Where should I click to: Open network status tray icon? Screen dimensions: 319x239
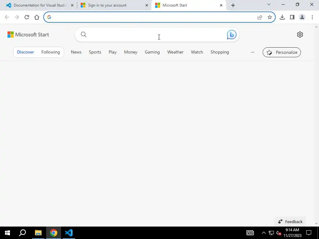point(271,233)
